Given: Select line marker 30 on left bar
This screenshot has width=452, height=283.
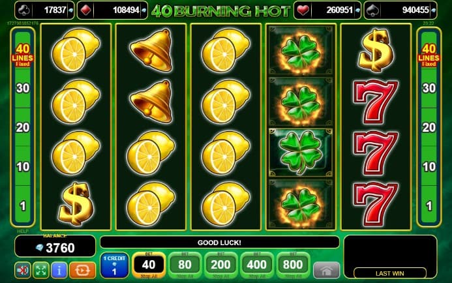Looking at the screenshot, I should pos(23,88).
